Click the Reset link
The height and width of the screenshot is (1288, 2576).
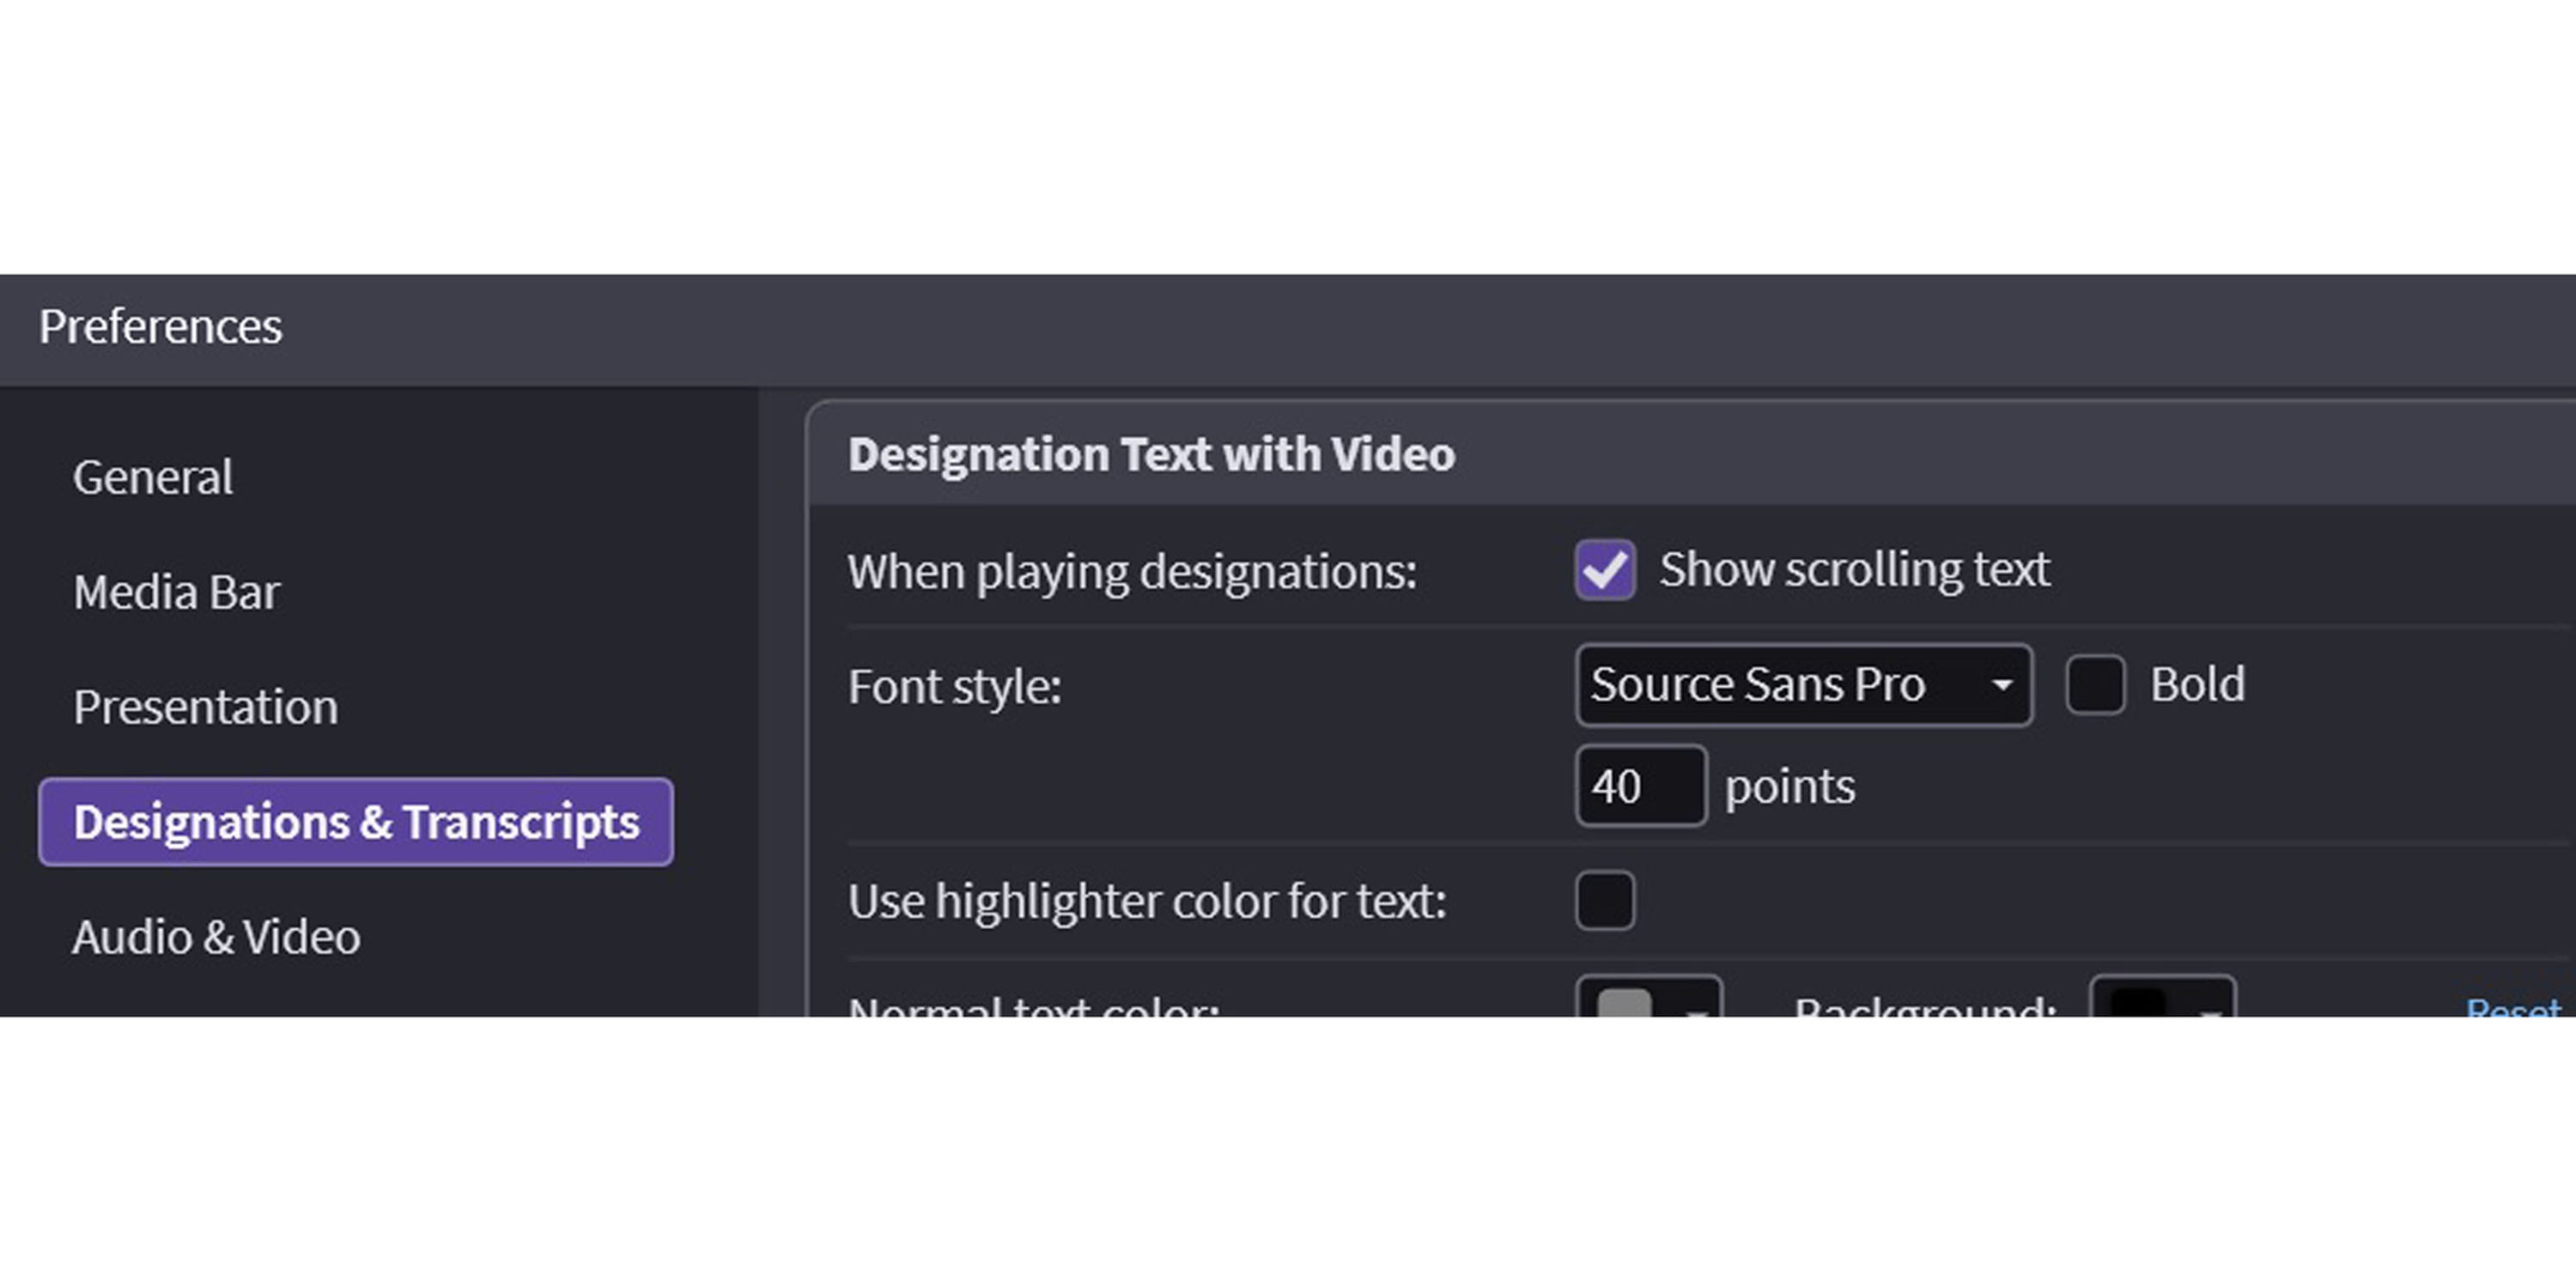point(2512,1008)
